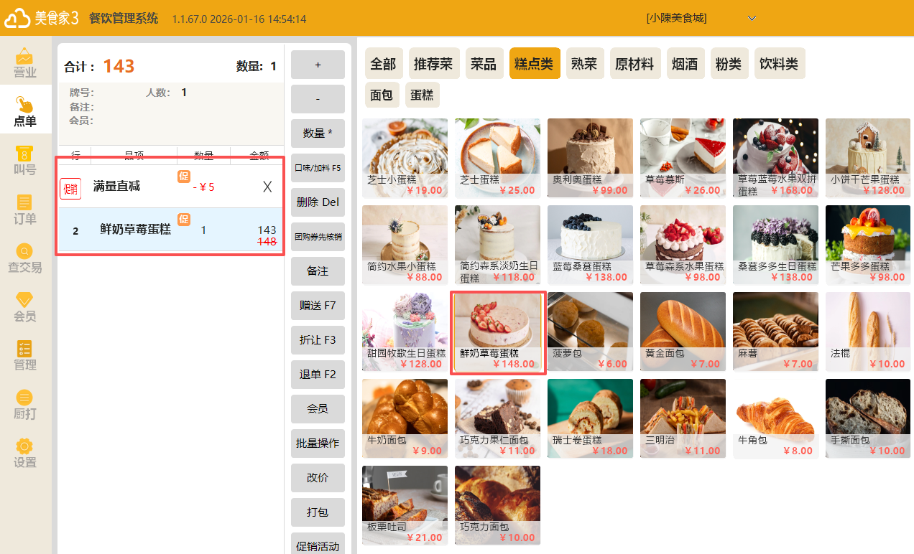Add 三明治 sandwich item
The image size is (914, 554).
(x=683, y=418)
